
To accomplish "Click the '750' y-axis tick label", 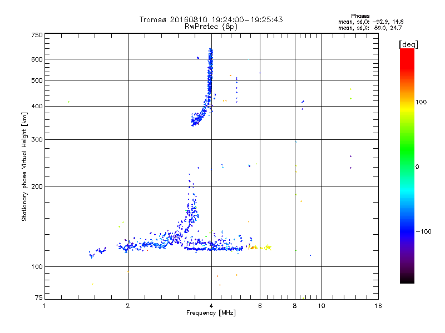I will 37,35.
